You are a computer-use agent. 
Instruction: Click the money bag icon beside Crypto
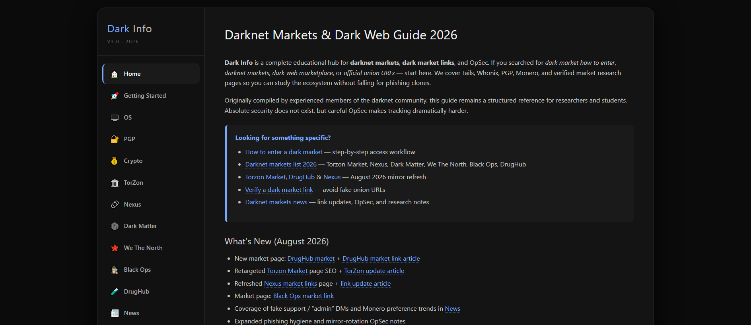[x=115, y=161]
